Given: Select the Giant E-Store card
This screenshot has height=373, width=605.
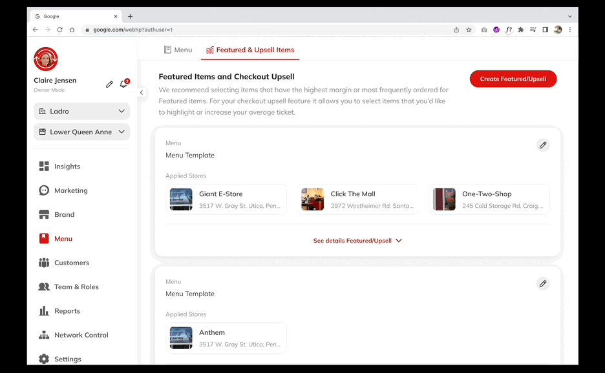Looking at the screenshot, I should 226,199.
